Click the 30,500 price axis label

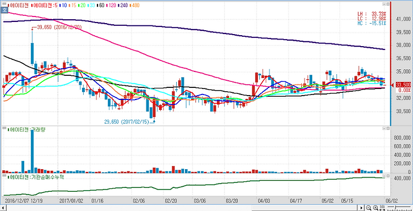(403, 112)
